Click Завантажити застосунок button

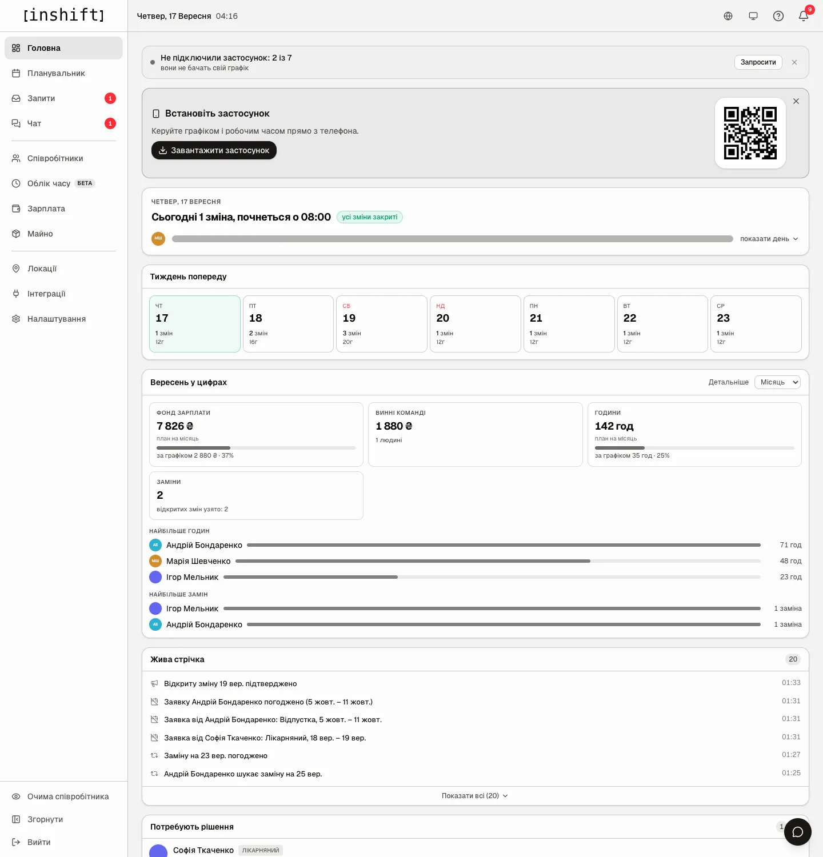tap(214, 150)
